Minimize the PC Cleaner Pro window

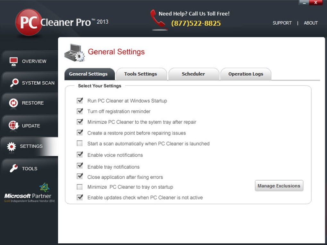[x=304, y=3]
